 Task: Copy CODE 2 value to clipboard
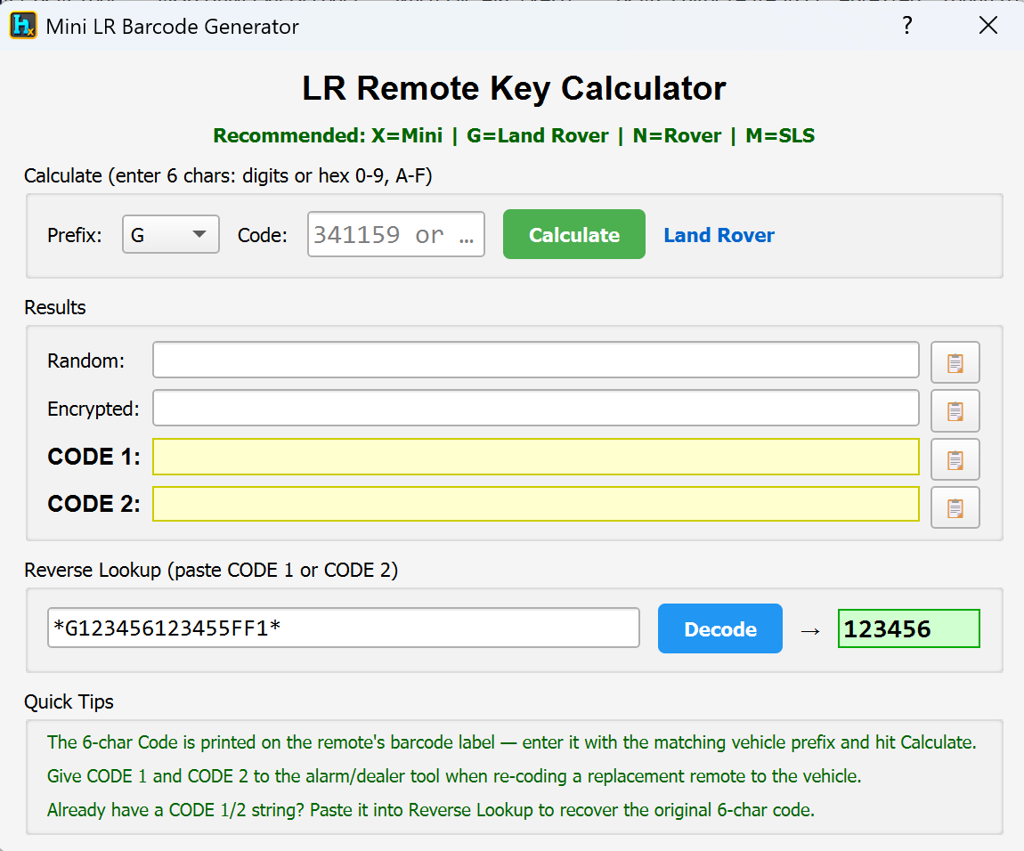[x=955, y=507]
